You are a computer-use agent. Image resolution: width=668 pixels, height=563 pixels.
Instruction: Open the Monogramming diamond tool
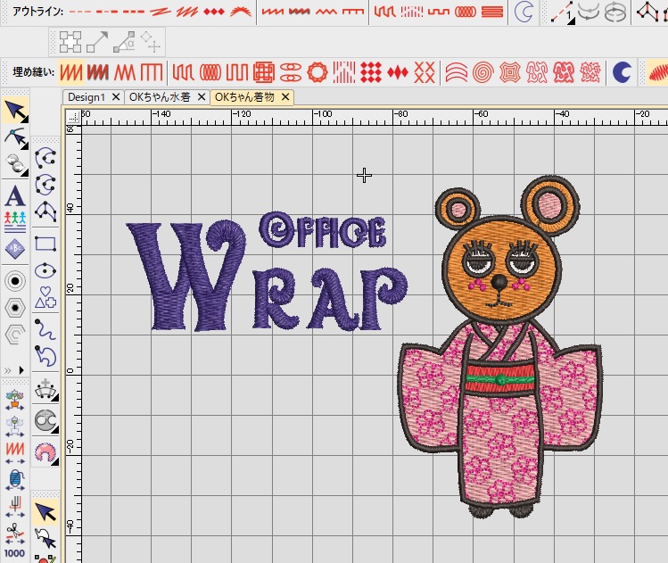15,249
